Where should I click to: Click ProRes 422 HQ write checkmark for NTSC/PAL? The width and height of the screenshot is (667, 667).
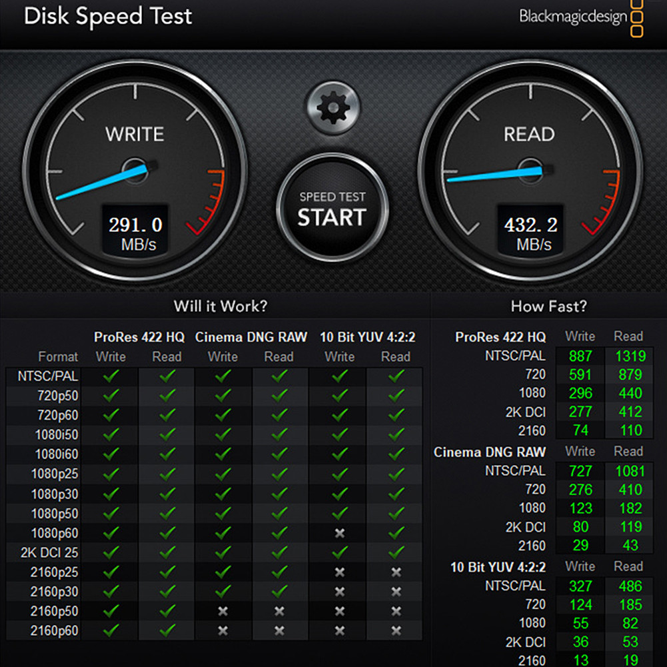point(111,376)
